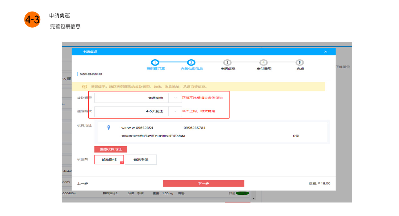Close the 申請集運 dialog with X

(x=326, y=52)
